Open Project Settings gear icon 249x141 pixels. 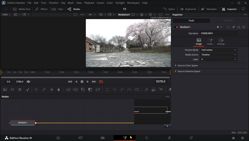click(x=242, y=138)
